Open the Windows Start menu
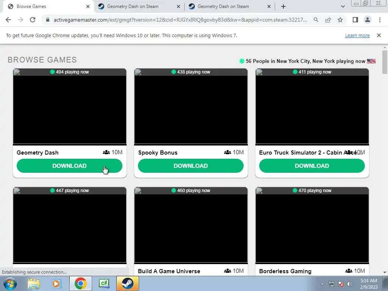 (x=10, y=283)
